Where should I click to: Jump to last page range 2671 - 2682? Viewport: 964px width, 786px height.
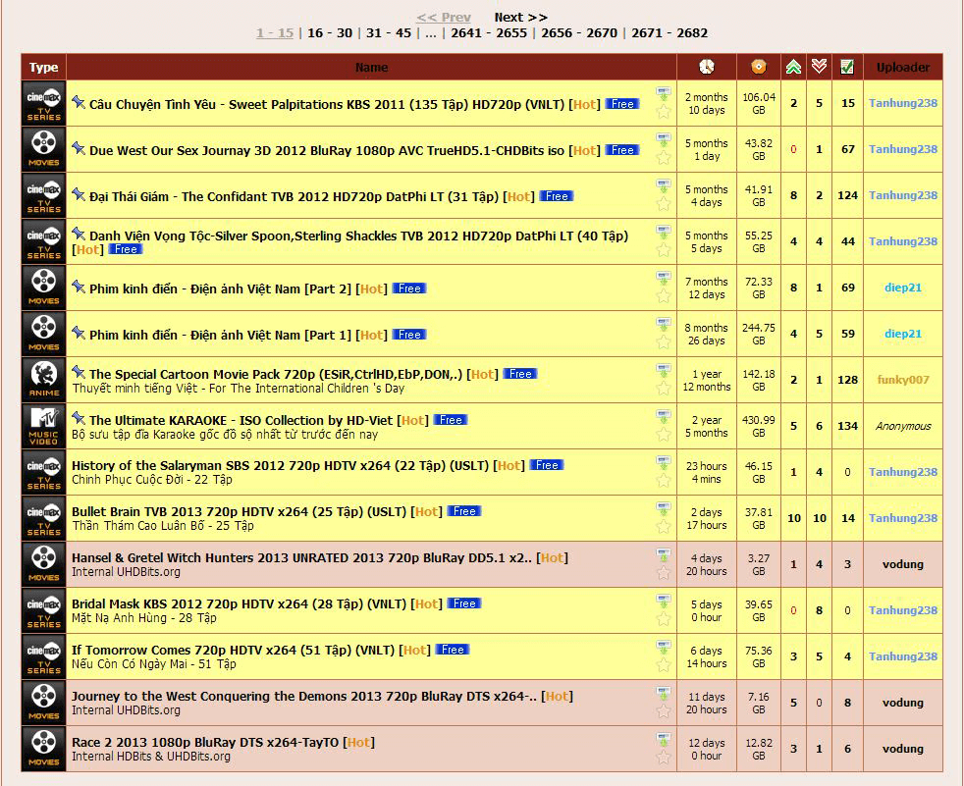pyautogui.click(x=669, y=33)
